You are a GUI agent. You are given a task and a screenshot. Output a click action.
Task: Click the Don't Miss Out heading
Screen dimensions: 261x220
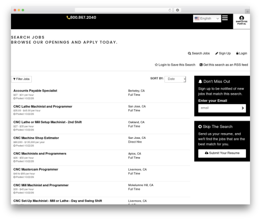click(217, 82)
